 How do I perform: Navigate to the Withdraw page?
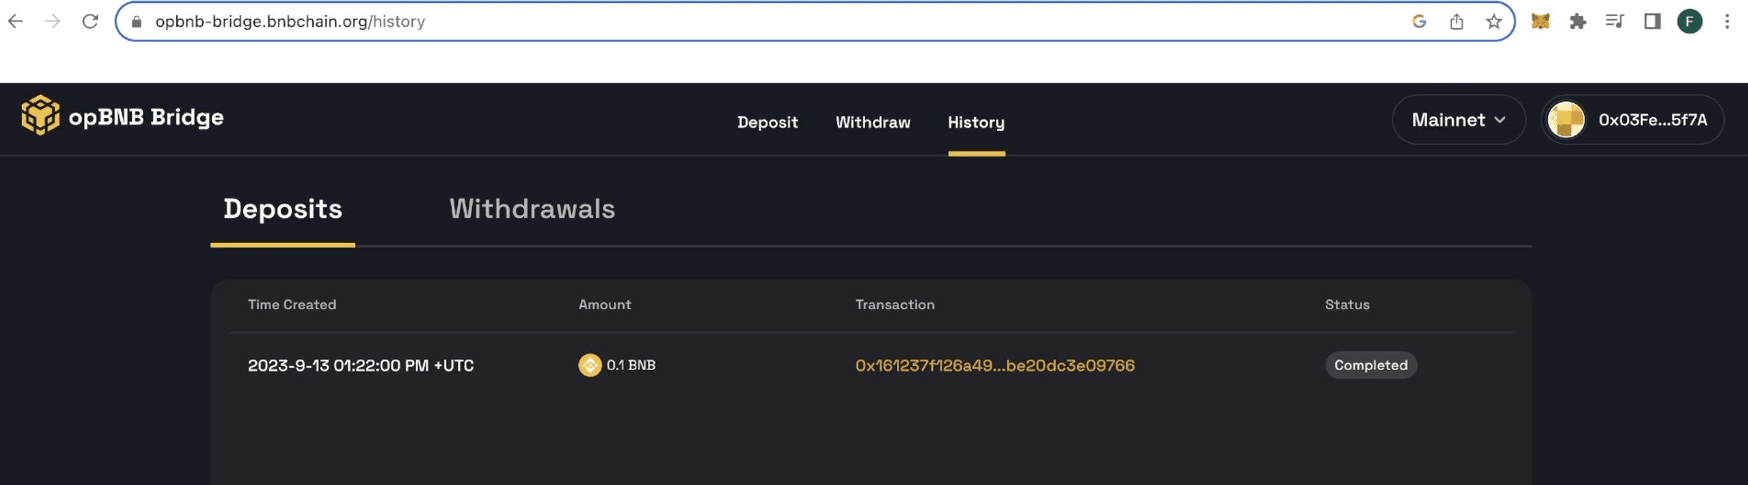873,122
